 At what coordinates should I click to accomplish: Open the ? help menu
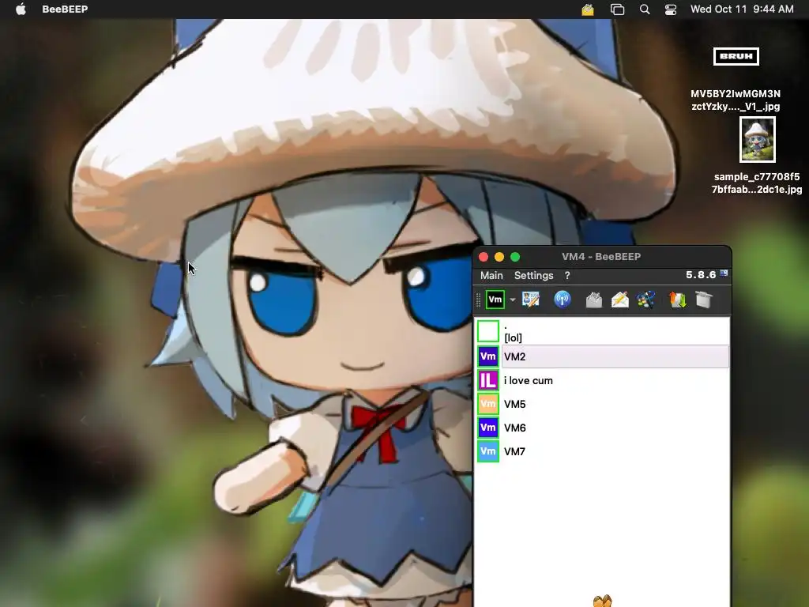(x=567, y=276)
